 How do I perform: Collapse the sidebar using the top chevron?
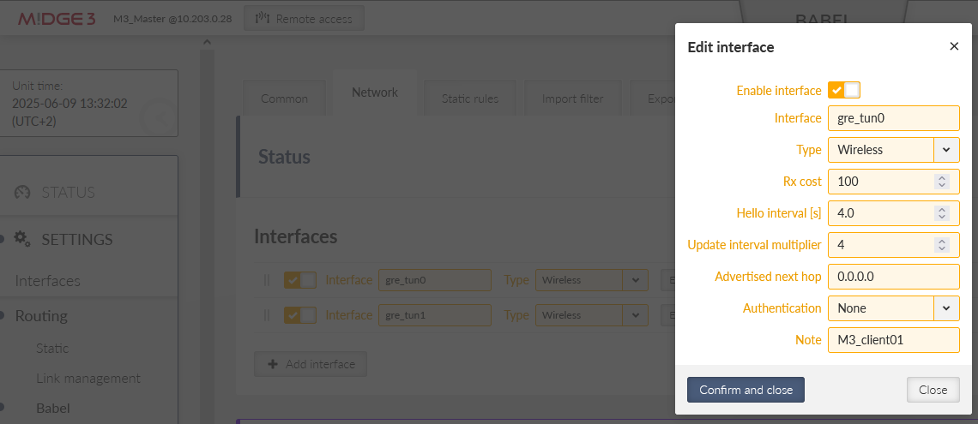(207, 42)
